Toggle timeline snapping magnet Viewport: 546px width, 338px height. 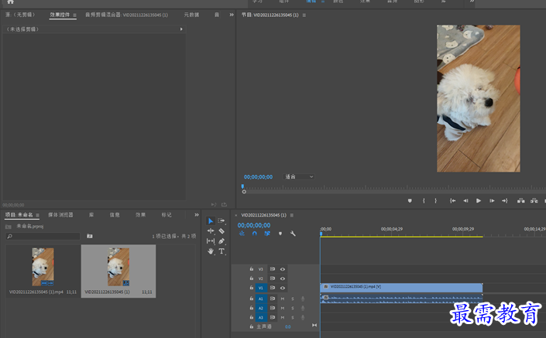255,234
